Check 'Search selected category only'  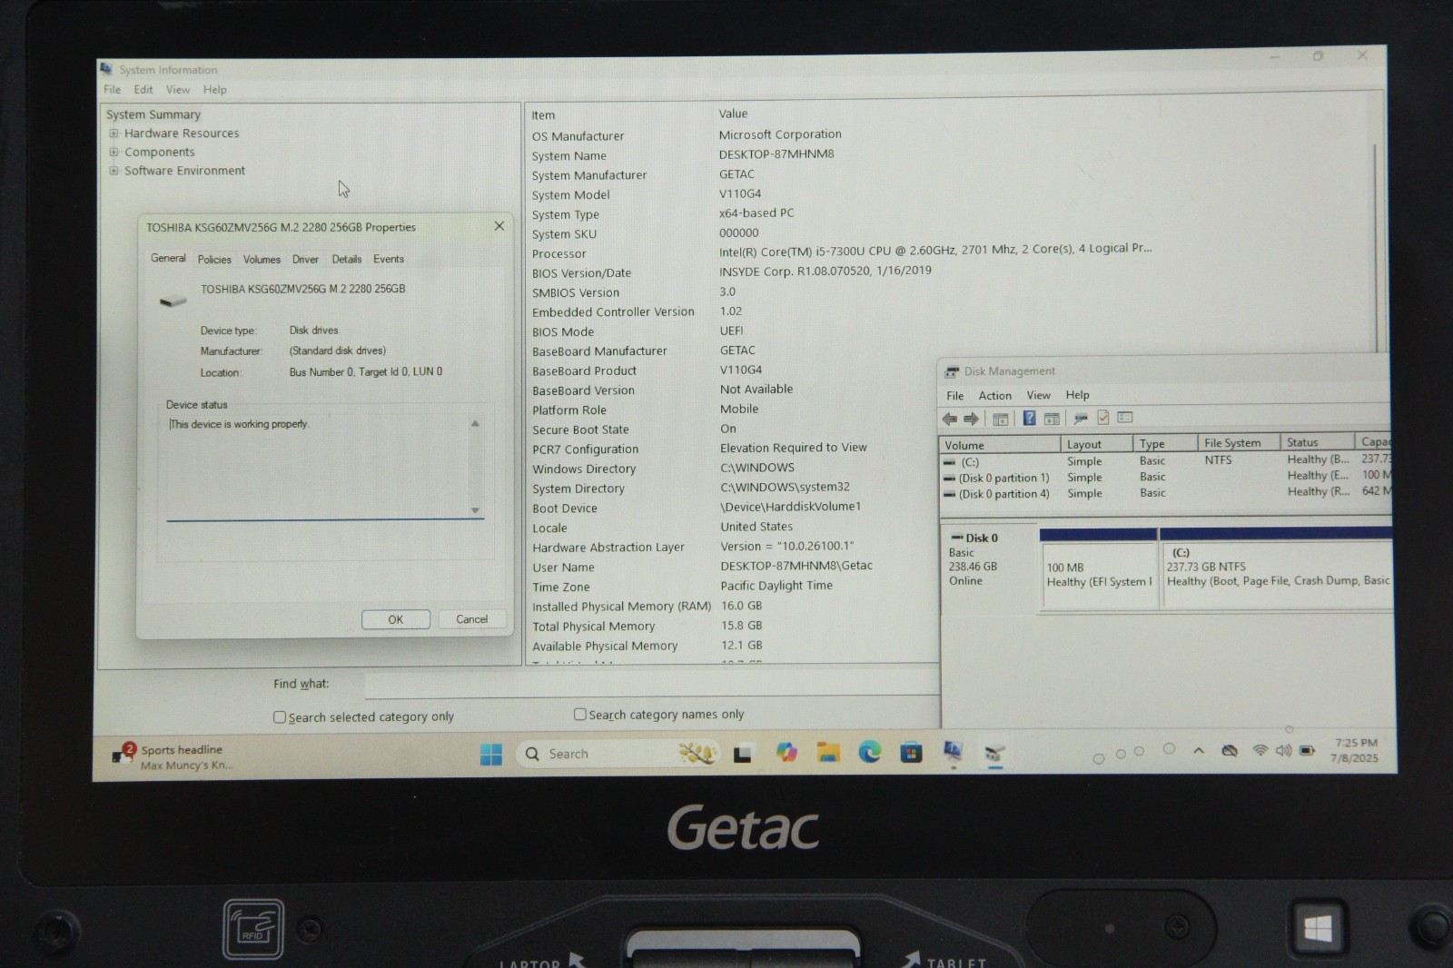(x=280, y=717)
